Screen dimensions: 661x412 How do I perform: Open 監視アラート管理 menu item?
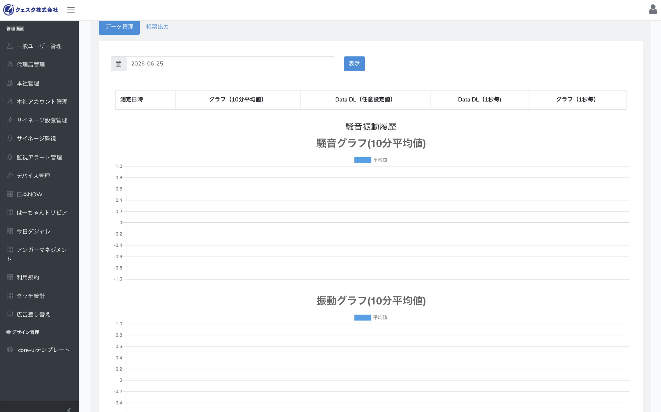tap(39, 157)
